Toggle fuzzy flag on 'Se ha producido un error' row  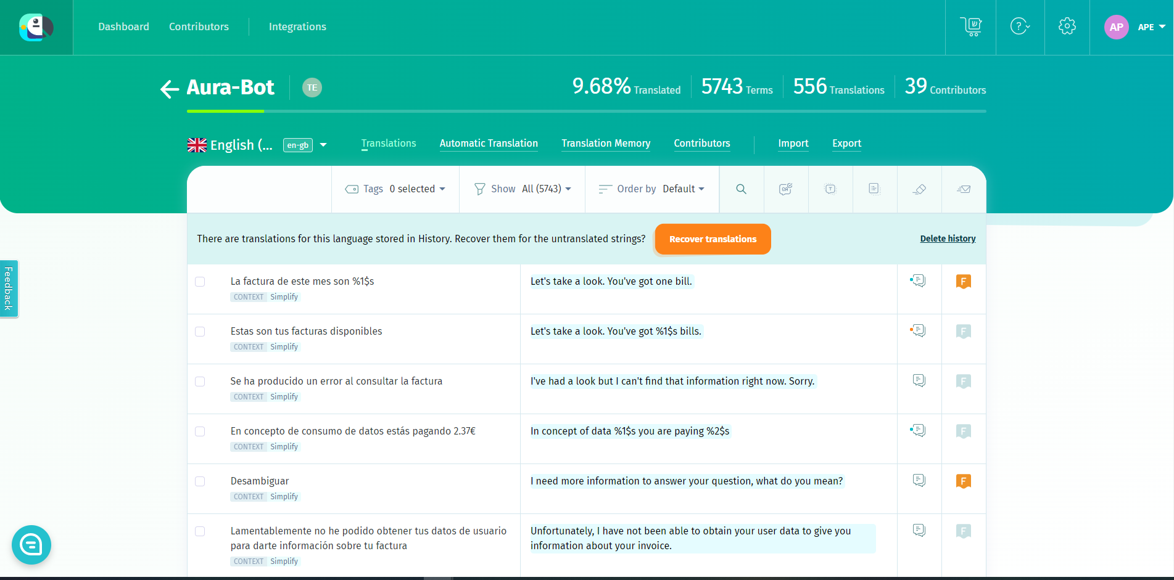(x=964, y=382)
